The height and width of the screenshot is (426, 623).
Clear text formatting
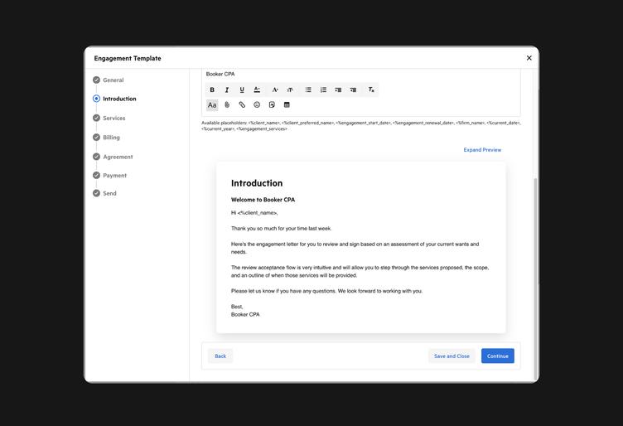(x=370, y=90)
